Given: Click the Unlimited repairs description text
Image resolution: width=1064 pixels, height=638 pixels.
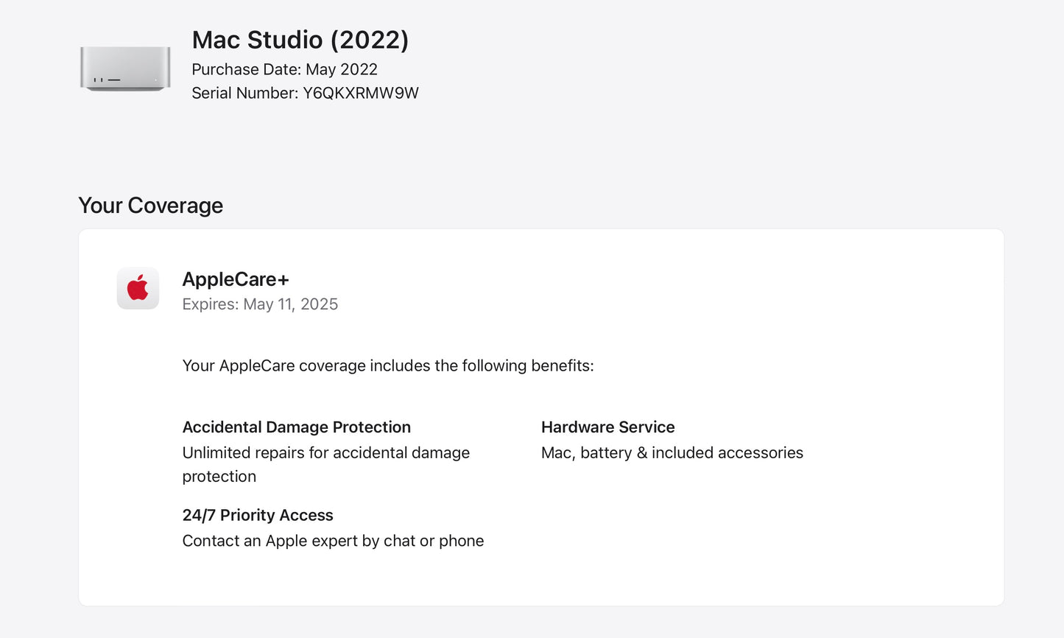Looking at the screenshot, I should coord(325,452).
